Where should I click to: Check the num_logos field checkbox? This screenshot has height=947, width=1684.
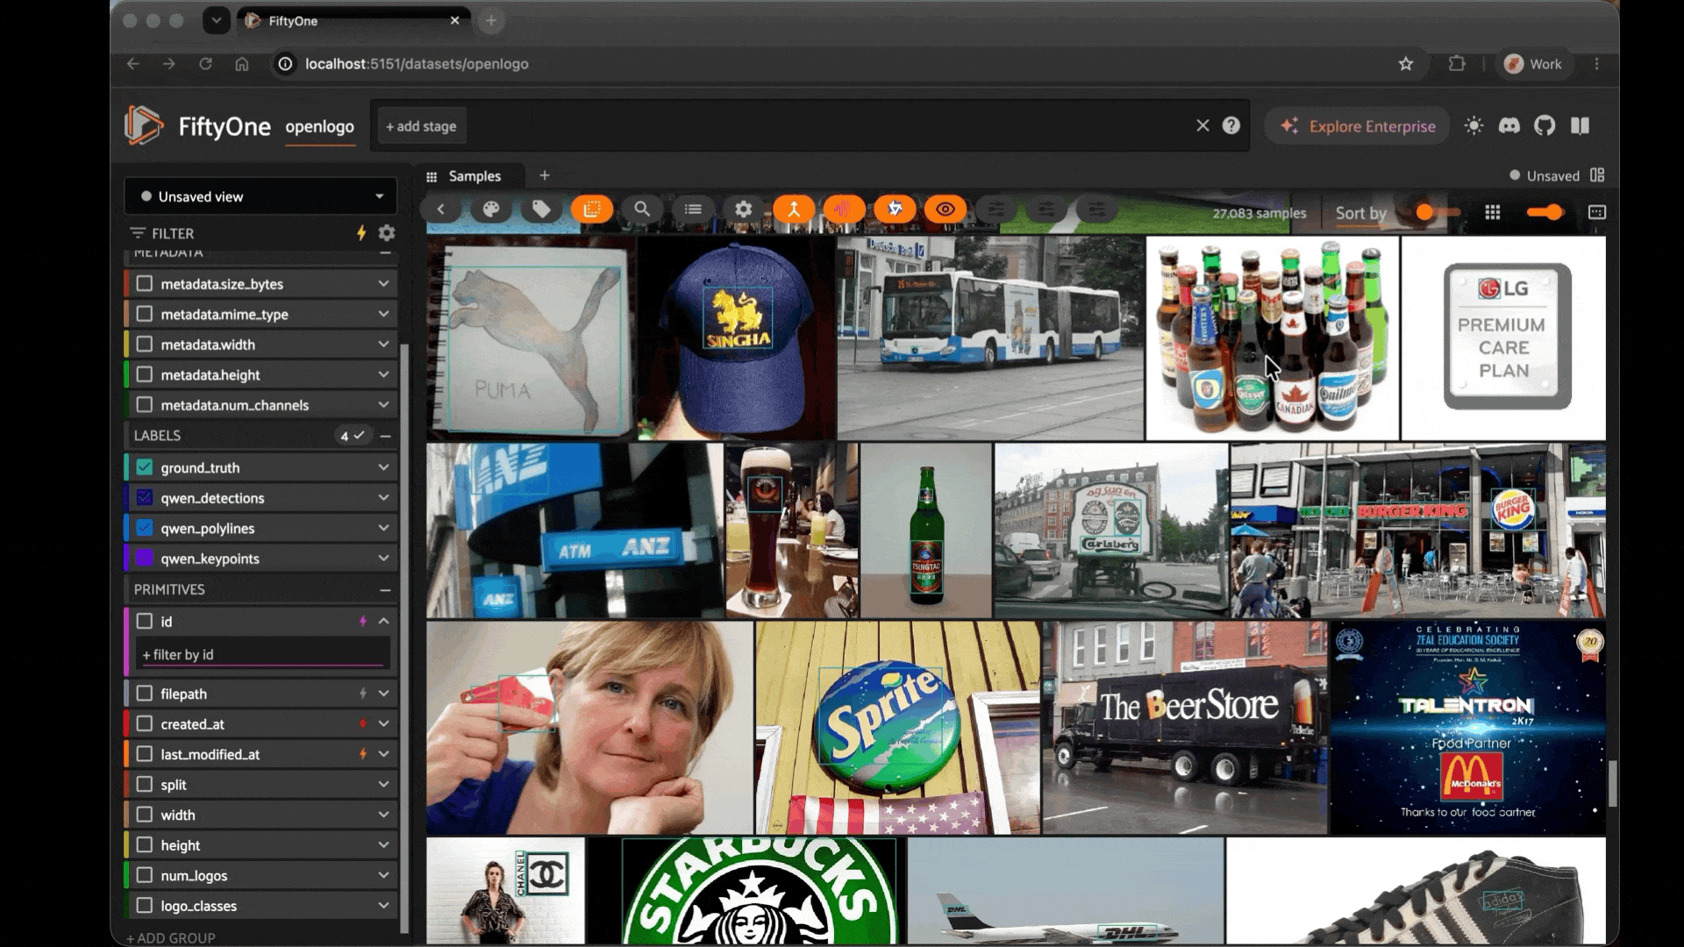[145, 875]
